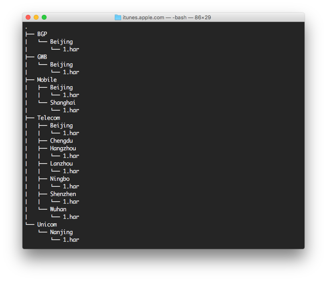The width and height of the screenshot is (327, 281).
Task: Select the 1.har file under Shanghai
Action: click(71, 110)
